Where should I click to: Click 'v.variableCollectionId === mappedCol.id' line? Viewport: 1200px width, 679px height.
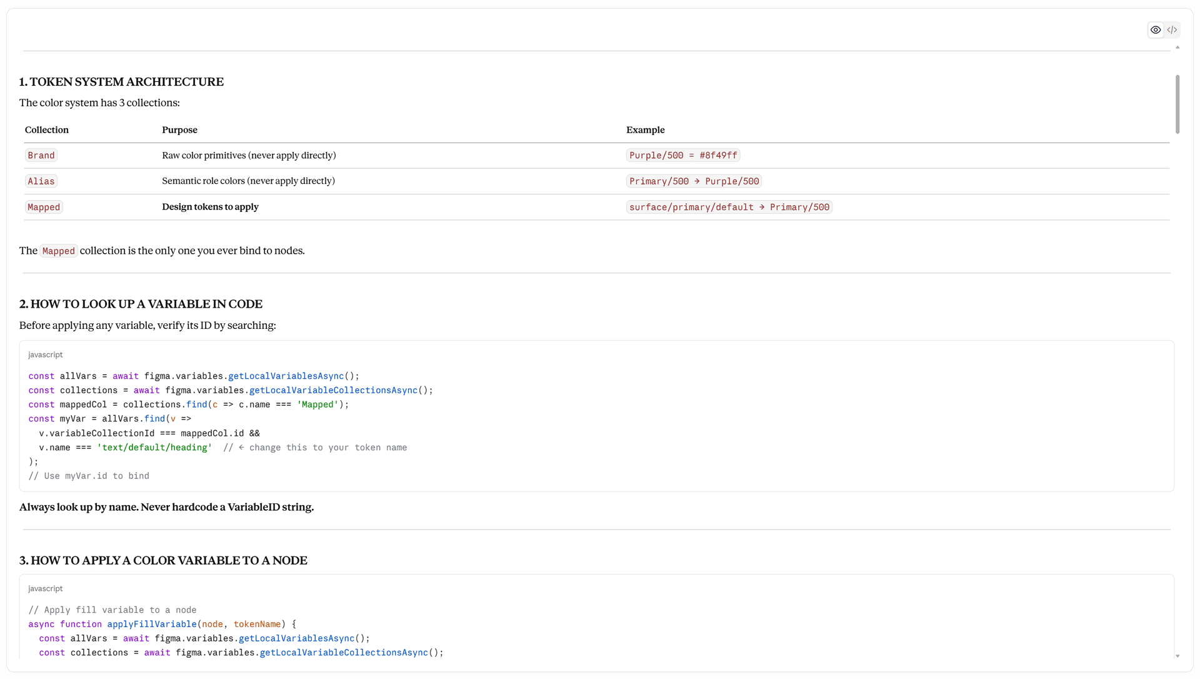(x=149, y=433)
